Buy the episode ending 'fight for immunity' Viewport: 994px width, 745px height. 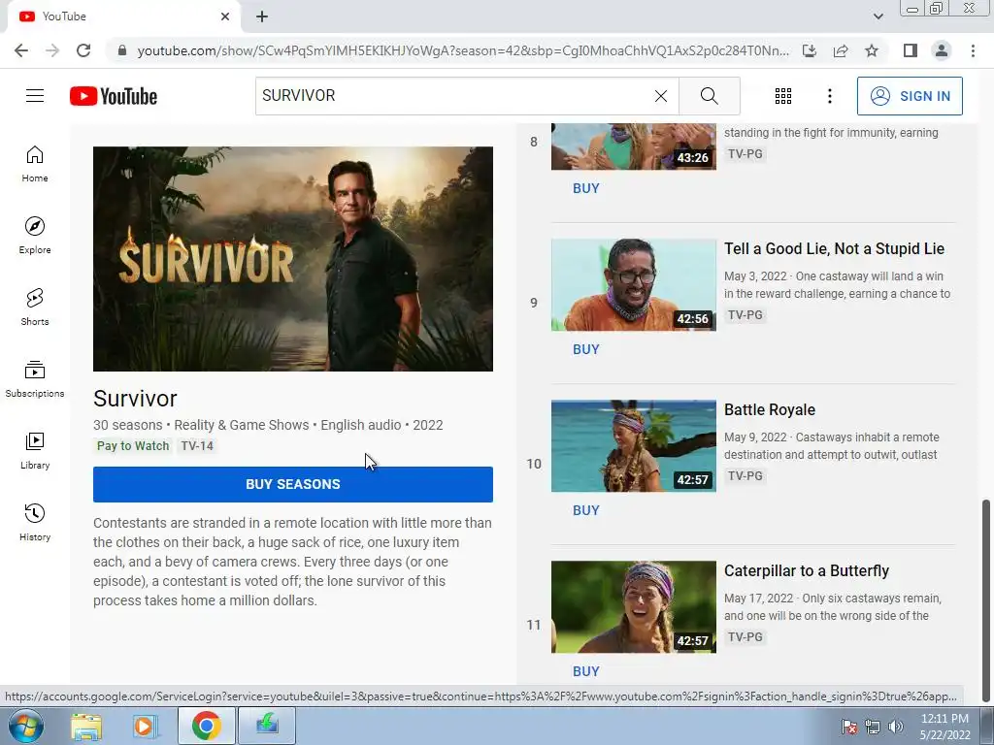tap(585, 188)
